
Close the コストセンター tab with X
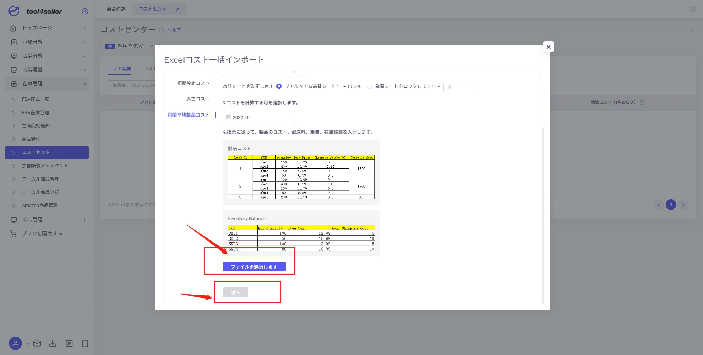point(178,9)
